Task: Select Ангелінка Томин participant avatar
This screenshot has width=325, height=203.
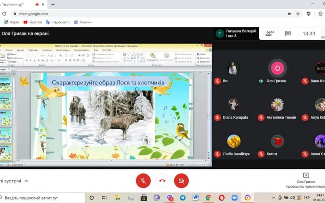Action: click(277, 104)
